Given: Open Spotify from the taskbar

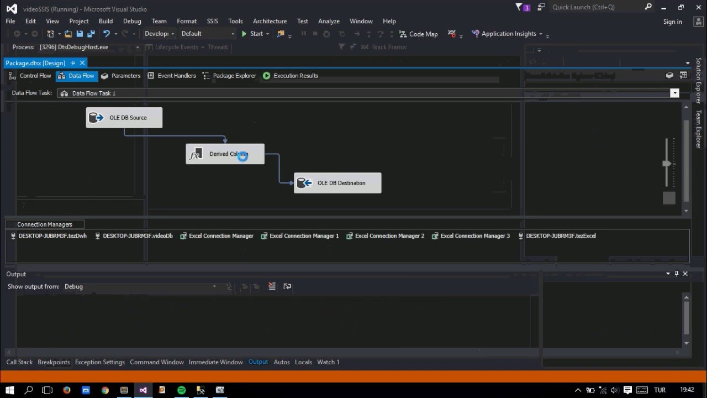Looking at the screenshot, I should click(x=181, y=390).
